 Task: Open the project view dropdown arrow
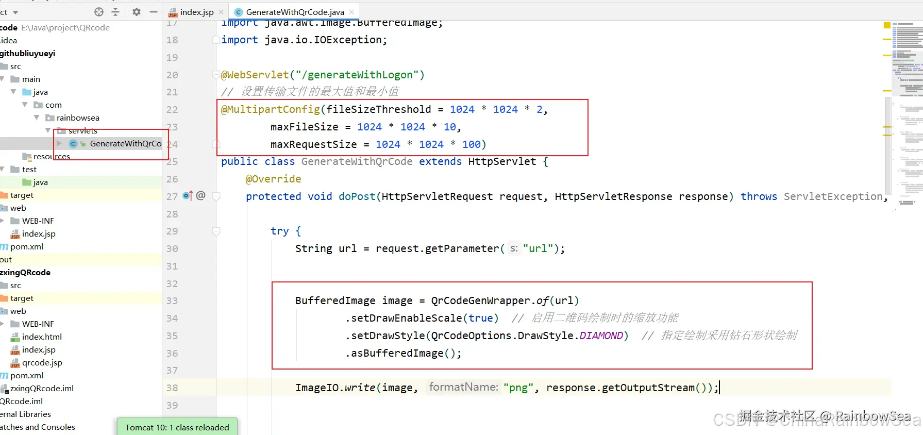(15, 12)
